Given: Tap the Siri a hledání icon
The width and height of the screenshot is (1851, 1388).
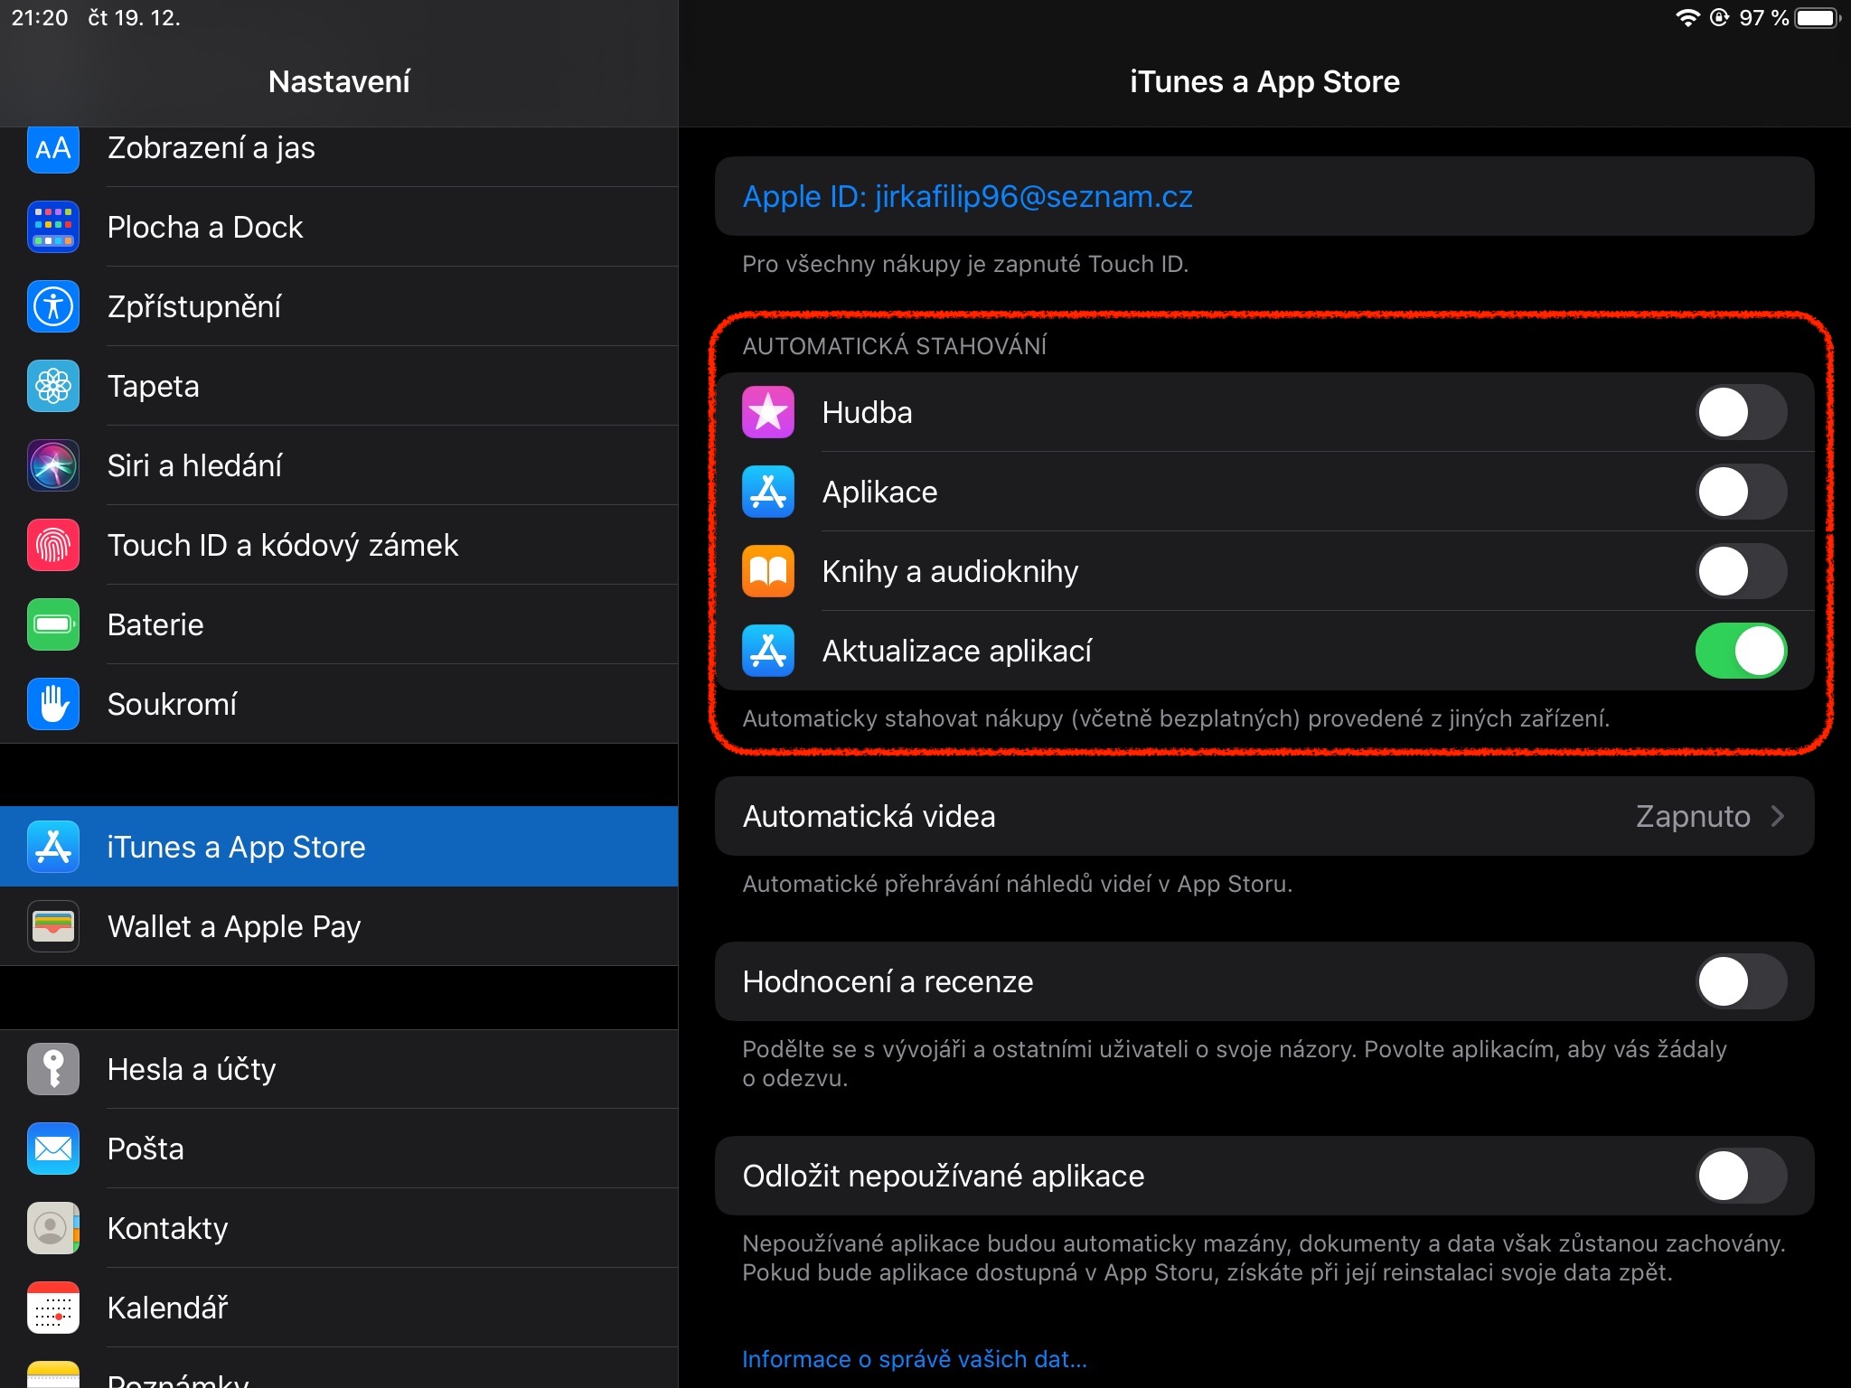Looking at the screenshot, I should [53, 465].
